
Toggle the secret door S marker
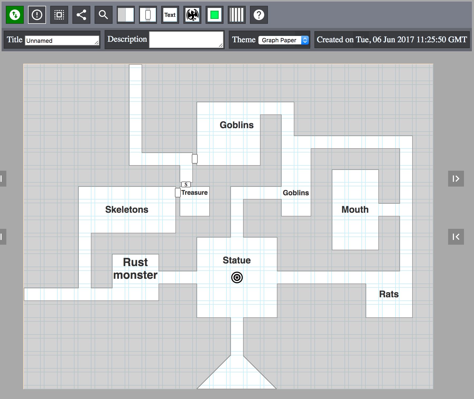tap(186, 184)
